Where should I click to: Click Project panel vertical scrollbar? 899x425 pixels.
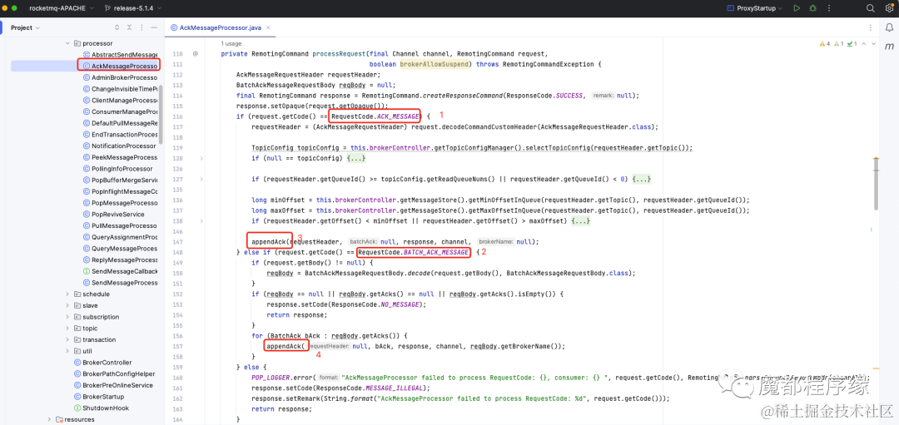161,115
